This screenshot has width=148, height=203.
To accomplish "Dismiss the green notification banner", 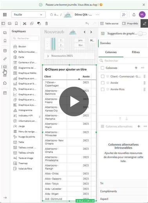I will pos(144,5).
